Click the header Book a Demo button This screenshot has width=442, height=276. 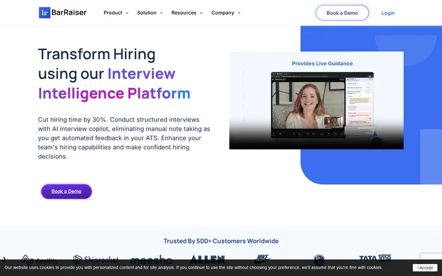342,13
